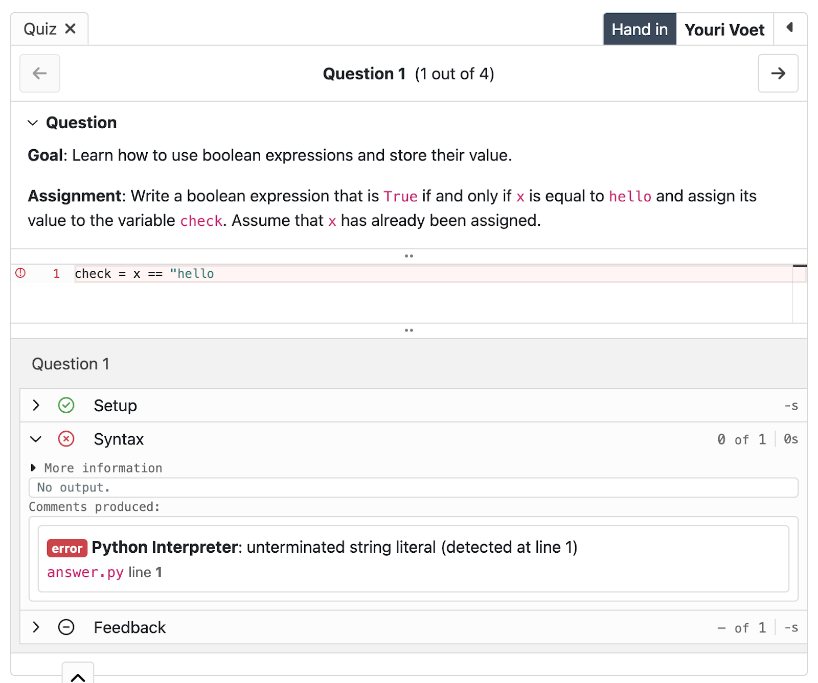Click the Feedback skipped minus-circle icon

(66, 627)
